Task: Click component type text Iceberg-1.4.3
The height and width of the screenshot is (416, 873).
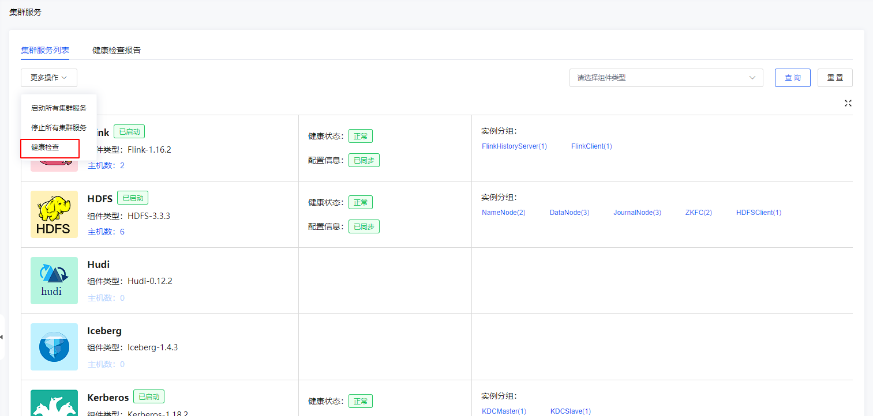Action: 153,347
